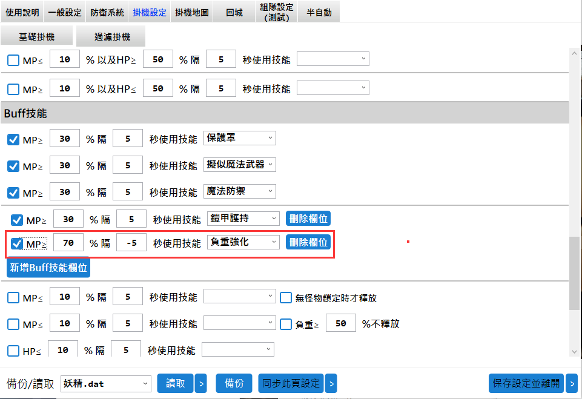Uncheck the 鎧甲護持 buff checkbox
582x399 pixels.
[17, 220]
